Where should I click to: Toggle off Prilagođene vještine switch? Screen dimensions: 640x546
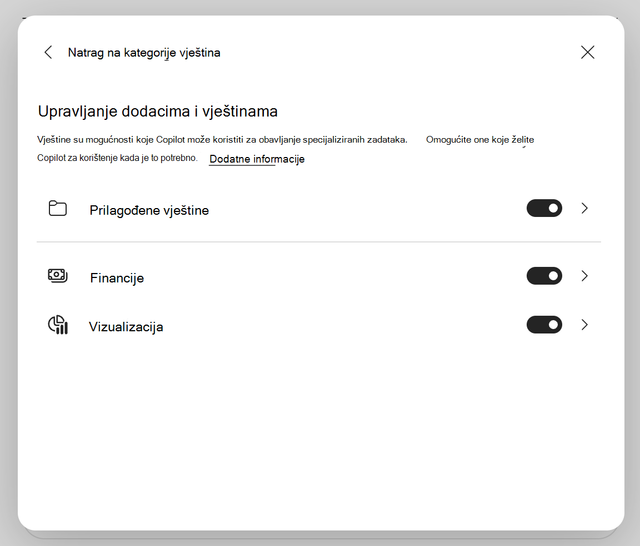[544, 209]
